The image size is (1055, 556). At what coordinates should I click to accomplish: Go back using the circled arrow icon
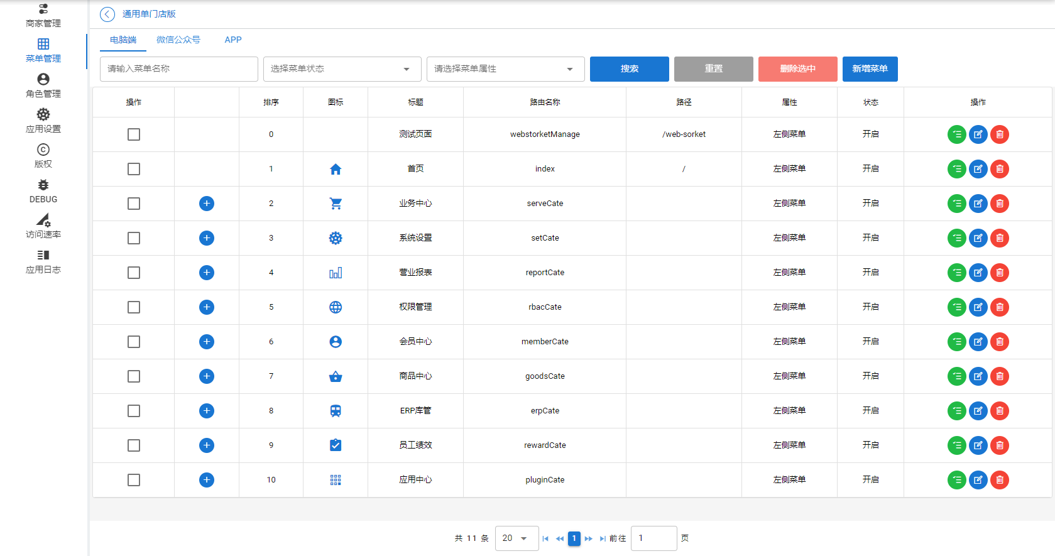coord(107,14)
